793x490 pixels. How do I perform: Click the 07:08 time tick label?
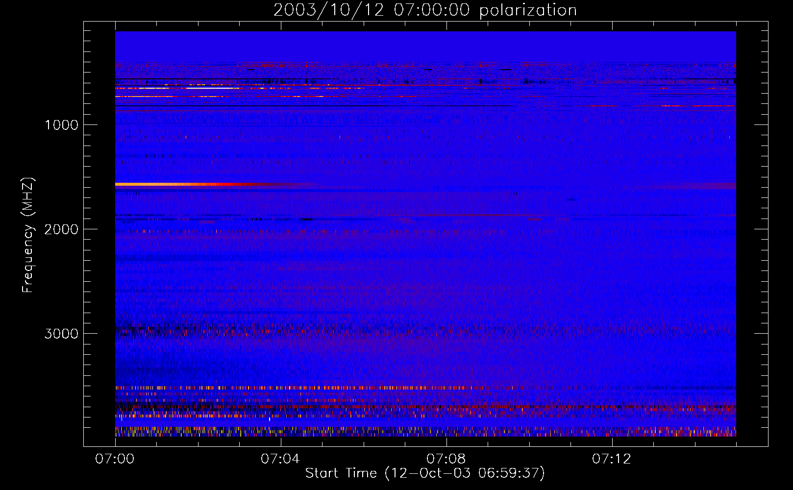point(446,459)
